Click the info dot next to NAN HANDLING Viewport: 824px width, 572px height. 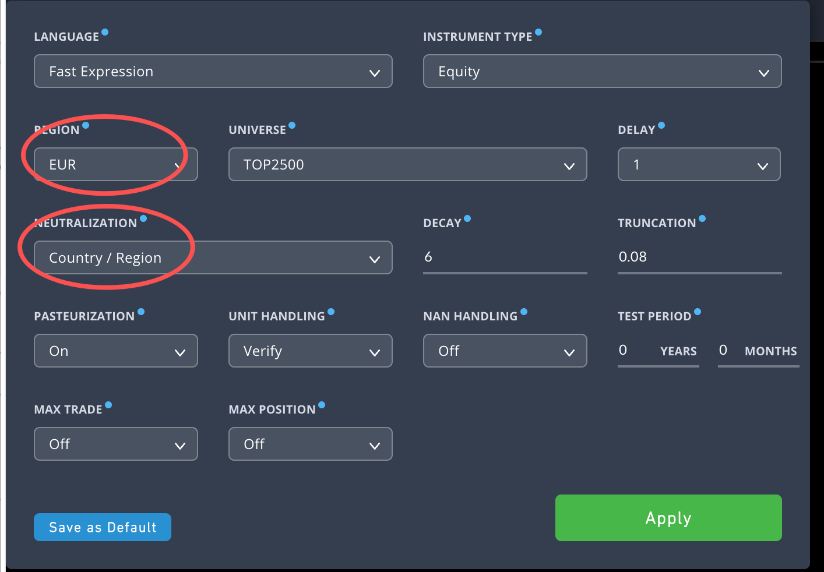tap(524, 312)
